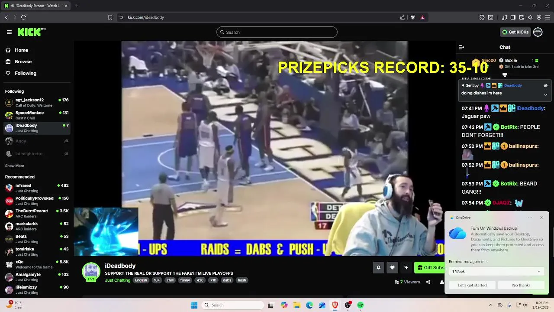
Task: Open Brave Wallet icon
Action: point(522,17)
